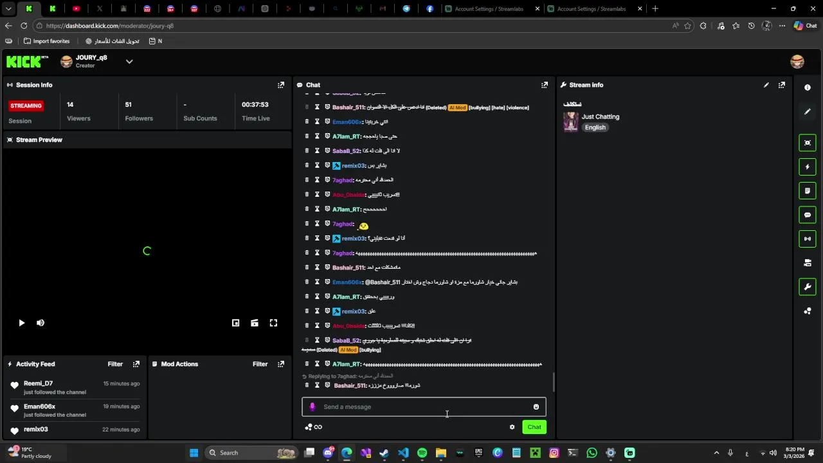Click the bottom sidebar icon below wrench

point(808,311)
